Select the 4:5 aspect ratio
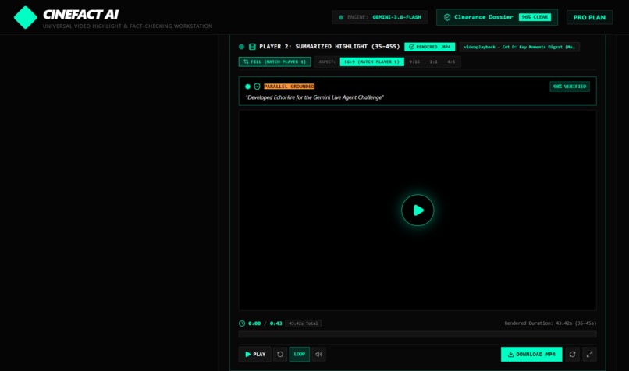This screenshot has height=371, width=629. tap(451, 62)
